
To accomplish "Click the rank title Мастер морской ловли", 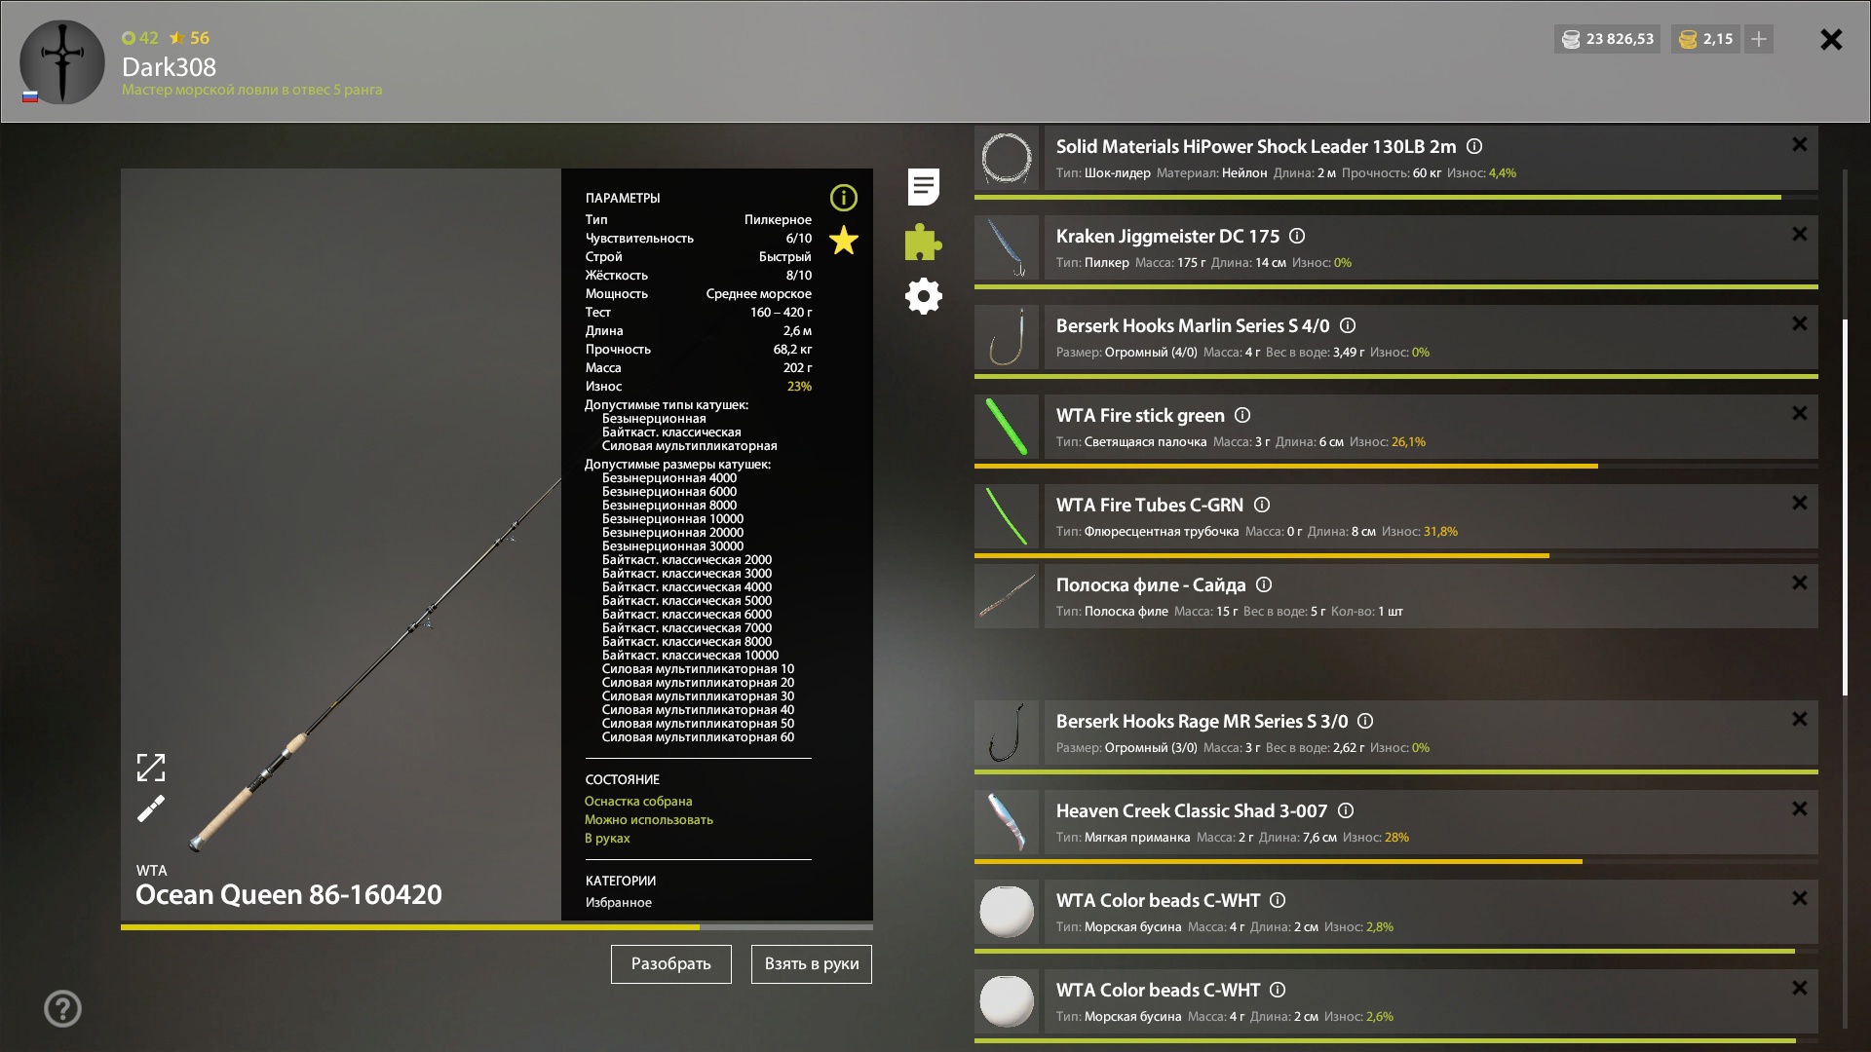I will click(251, 90).
